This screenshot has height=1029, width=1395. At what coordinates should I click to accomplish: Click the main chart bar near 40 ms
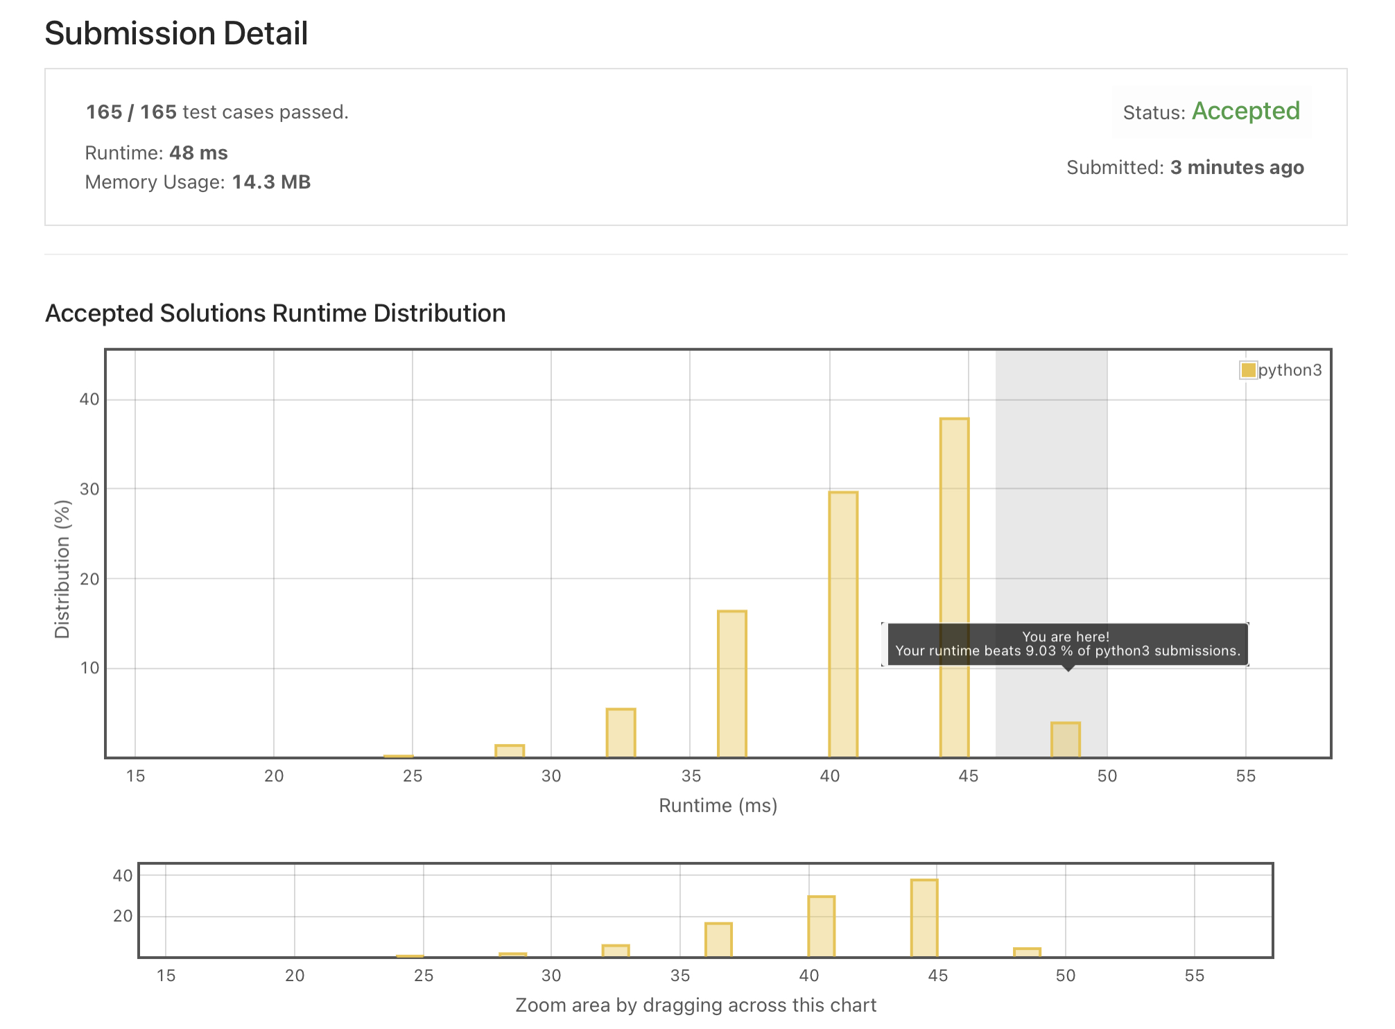pyautogui.click(x=843, y=624)
